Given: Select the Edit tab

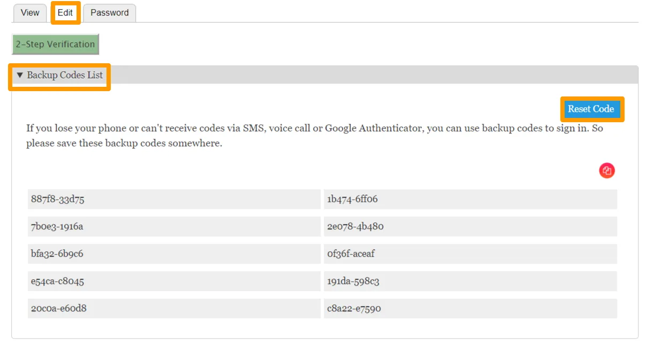Looking at the screenshot, I should click(65, 13).
